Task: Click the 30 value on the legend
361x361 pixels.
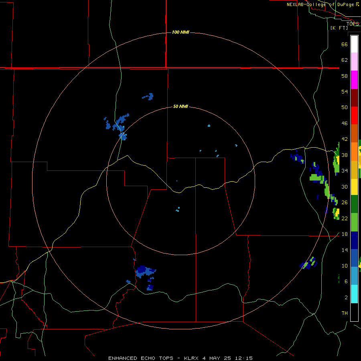Action: 345,187
